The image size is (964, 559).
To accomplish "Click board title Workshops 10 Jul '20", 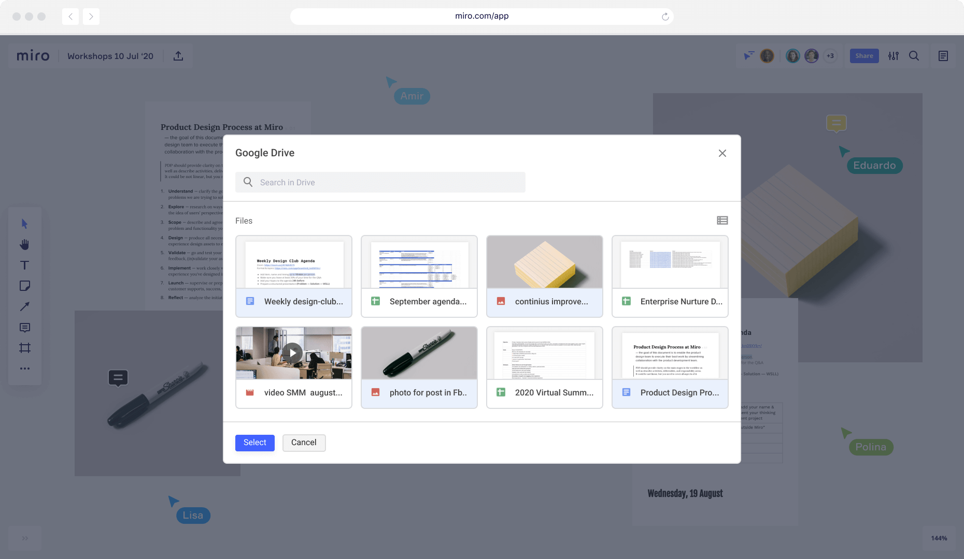I will [x=110, y=56].
